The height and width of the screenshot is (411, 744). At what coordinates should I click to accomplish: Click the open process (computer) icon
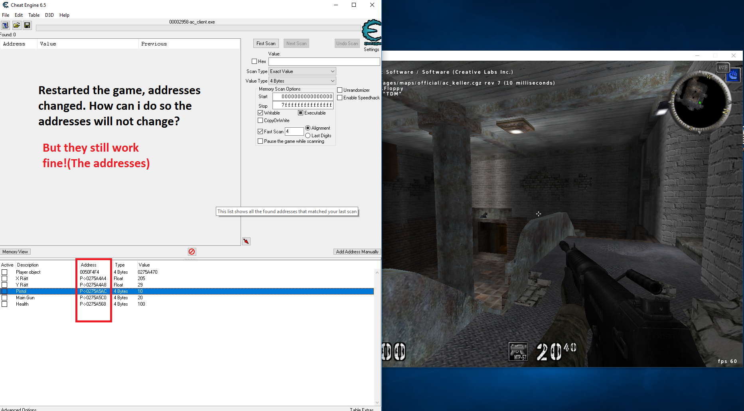(5, 26)
